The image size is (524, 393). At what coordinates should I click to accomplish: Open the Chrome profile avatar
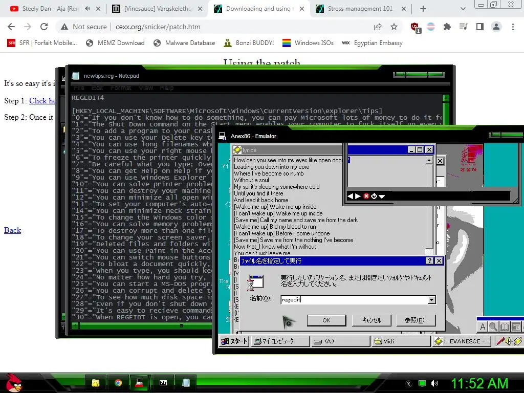(496, 27)
